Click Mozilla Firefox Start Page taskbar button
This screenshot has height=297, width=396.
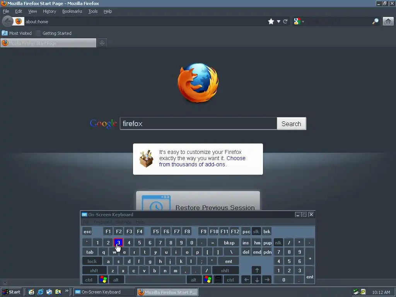(x=167, y=292)
